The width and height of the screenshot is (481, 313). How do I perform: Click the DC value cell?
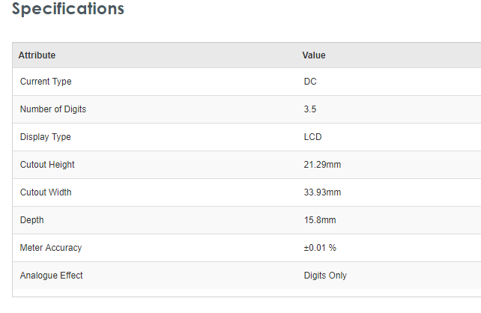[x=310, y=82]
